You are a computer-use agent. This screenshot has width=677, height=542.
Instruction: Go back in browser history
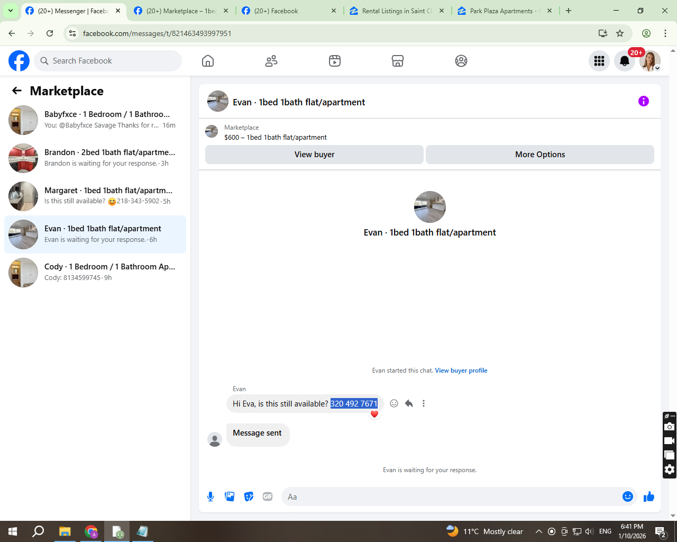(x=12, y=33)
